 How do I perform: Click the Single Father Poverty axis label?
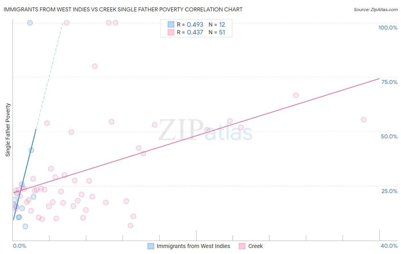tap(8, 130)
